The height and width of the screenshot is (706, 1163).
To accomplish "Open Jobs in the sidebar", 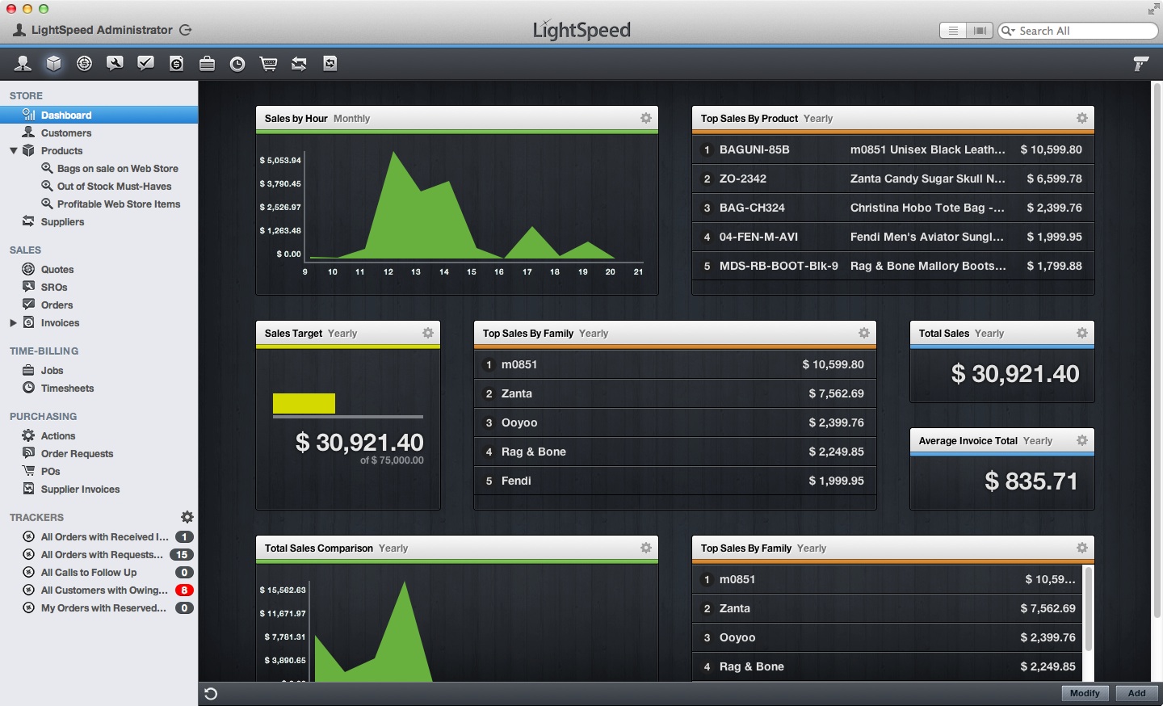I will 99,370.
